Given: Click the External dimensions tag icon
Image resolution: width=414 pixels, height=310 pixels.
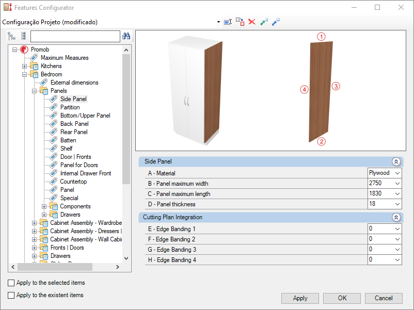Looking at the screenshot, I should [43, 83].
